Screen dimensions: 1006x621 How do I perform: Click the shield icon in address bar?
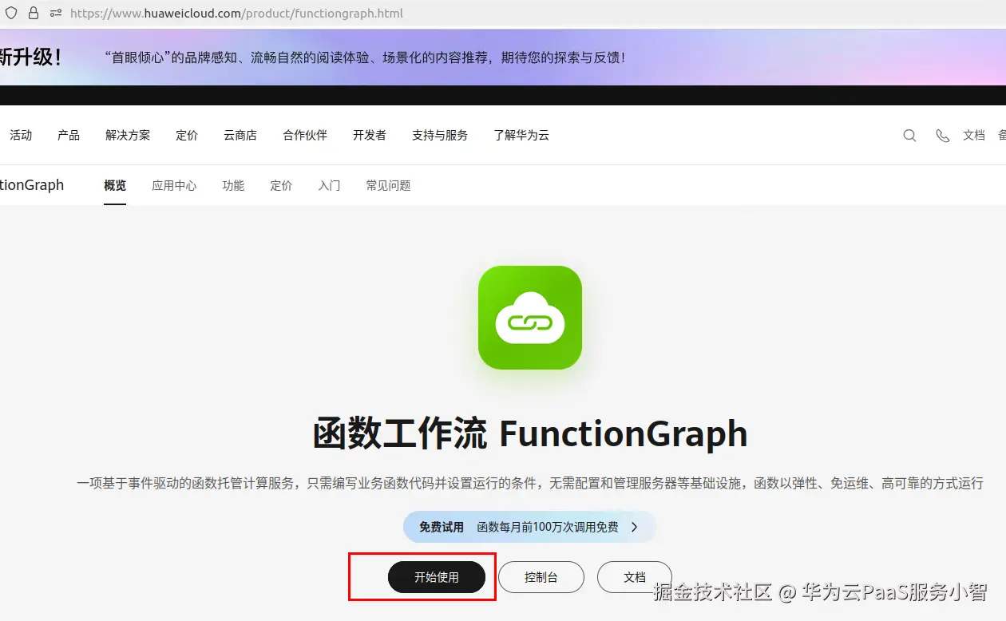point(11,14)
